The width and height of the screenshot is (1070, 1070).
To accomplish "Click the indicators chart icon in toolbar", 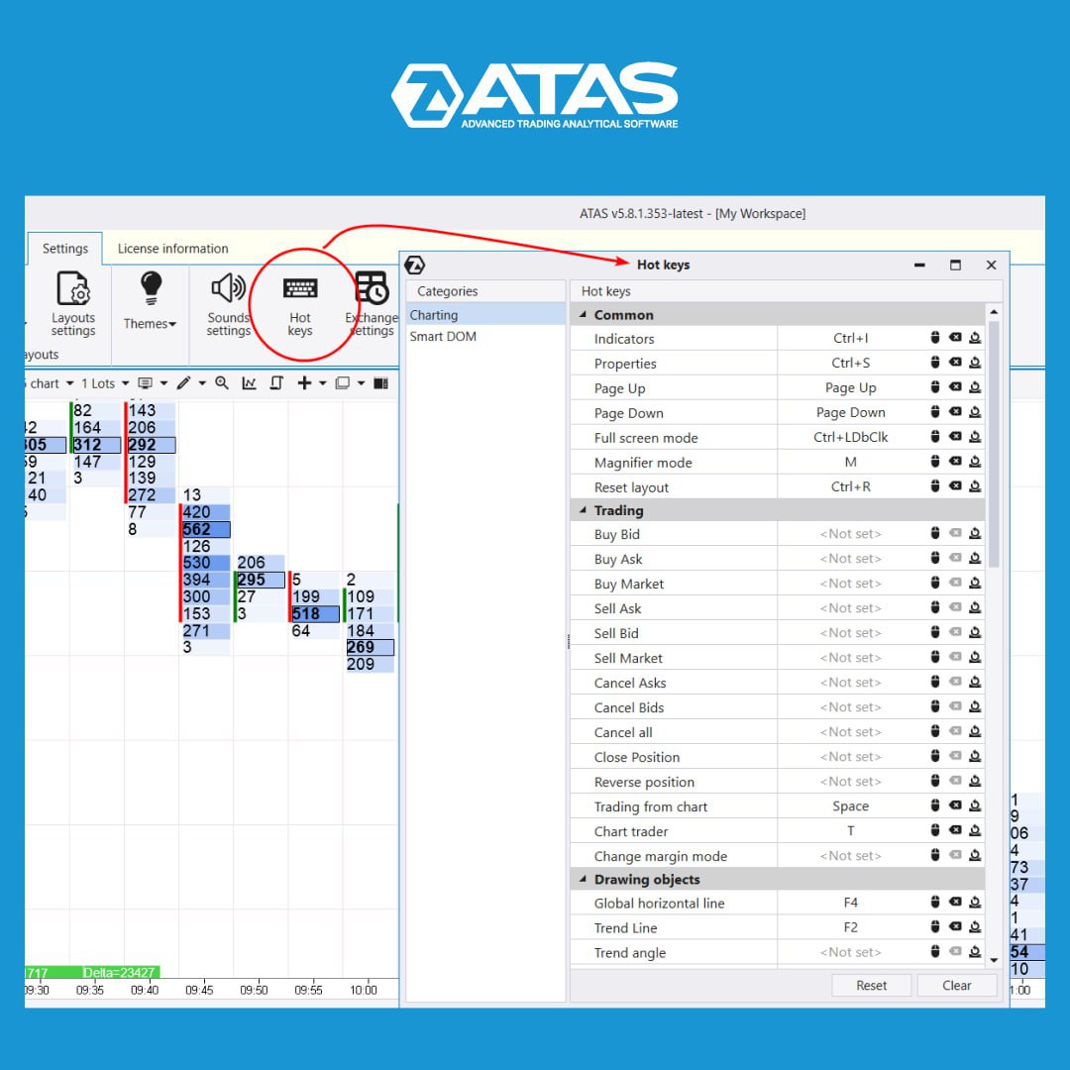I will pos(249,382).
